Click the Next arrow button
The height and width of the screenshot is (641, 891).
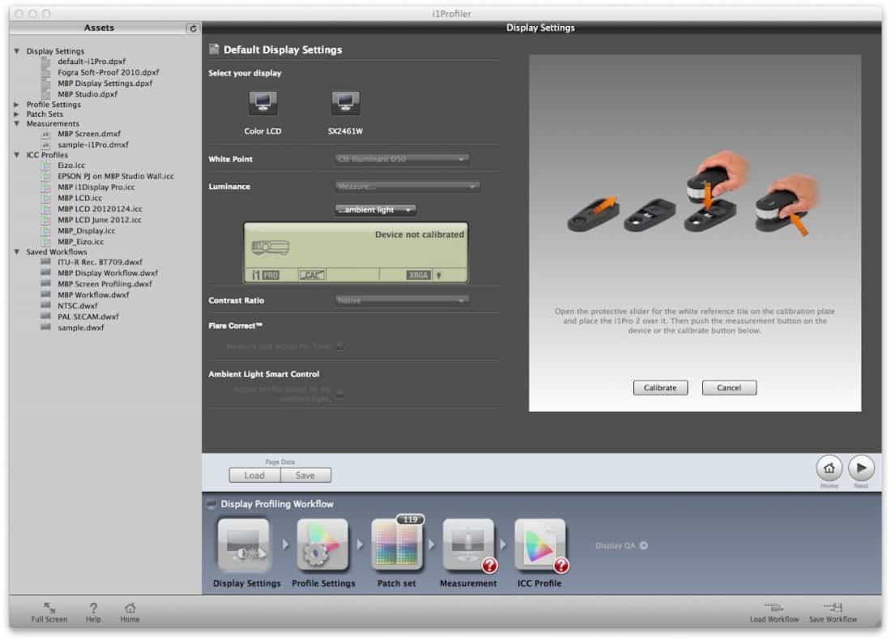(861, 468)
